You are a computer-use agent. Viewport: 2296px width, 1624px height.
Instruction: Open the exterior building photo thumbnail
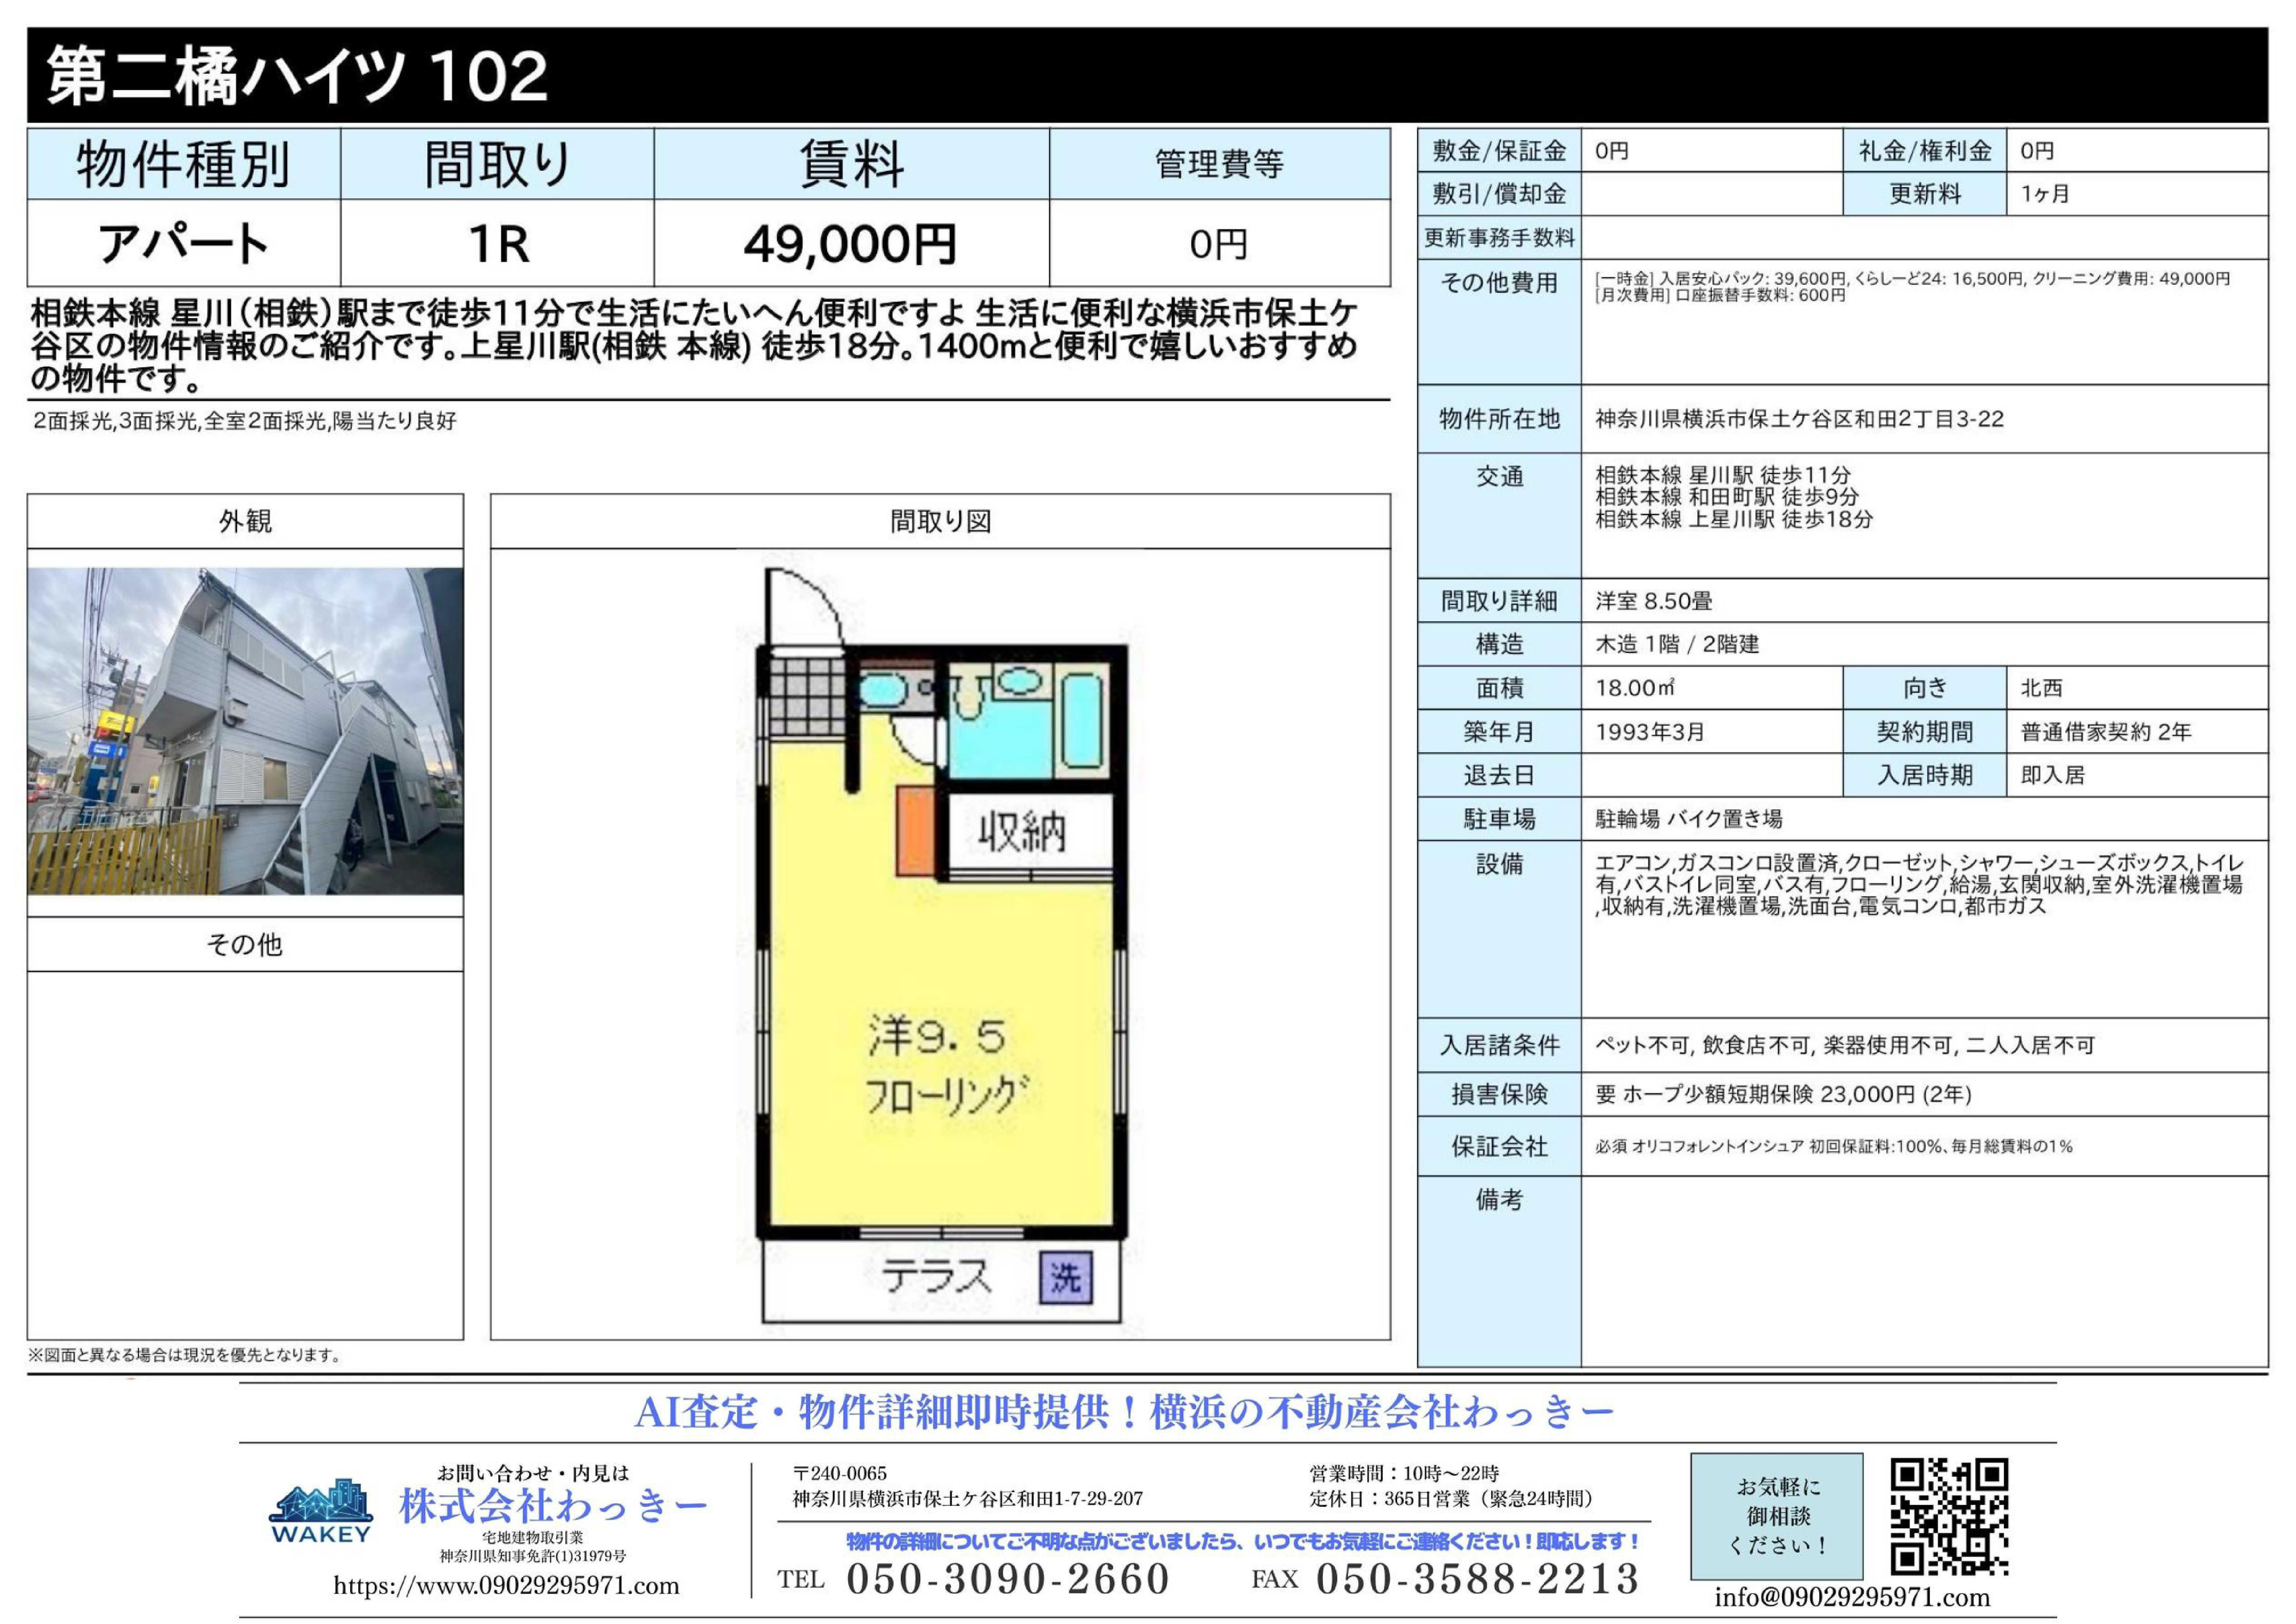[x=245, y=731]
